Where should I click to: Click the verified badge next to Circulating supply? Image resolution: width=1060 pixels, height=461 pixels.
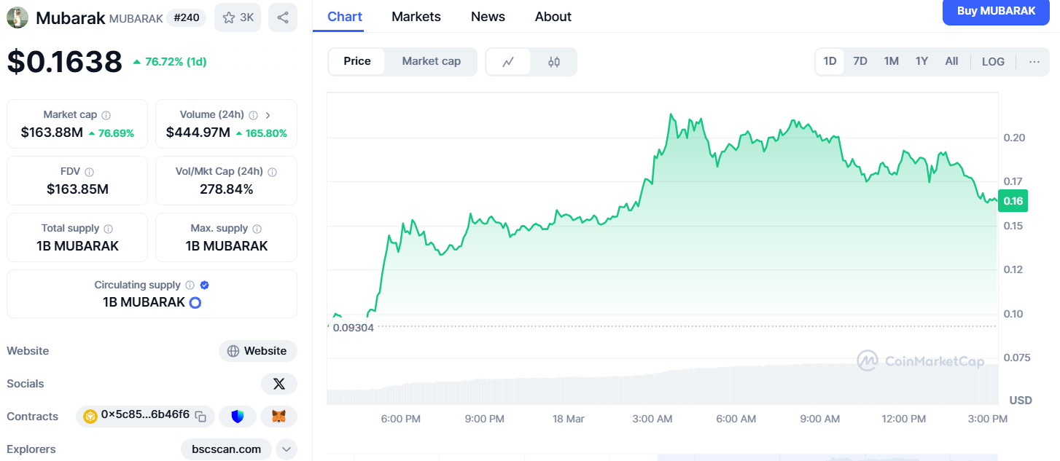click(x=205, y=285)
